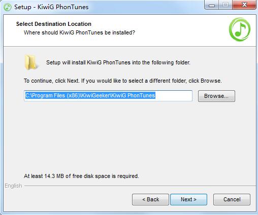The width and height of the screenshot is (258, 215).
Task: Click the green music note logo
Action: point(240,29)
